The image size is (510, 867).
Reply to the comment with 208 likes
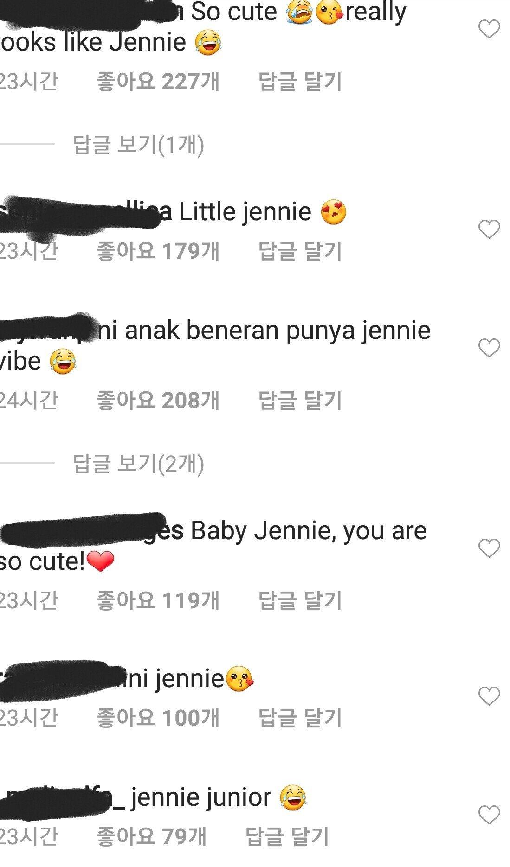(x=300, y=401)
